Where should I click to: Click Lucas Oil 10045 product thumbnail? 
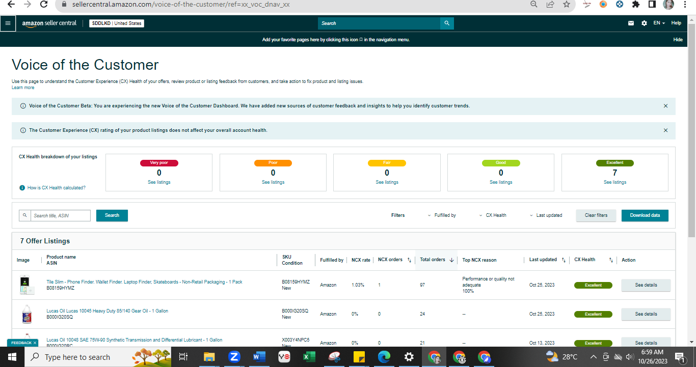point(26,314)
